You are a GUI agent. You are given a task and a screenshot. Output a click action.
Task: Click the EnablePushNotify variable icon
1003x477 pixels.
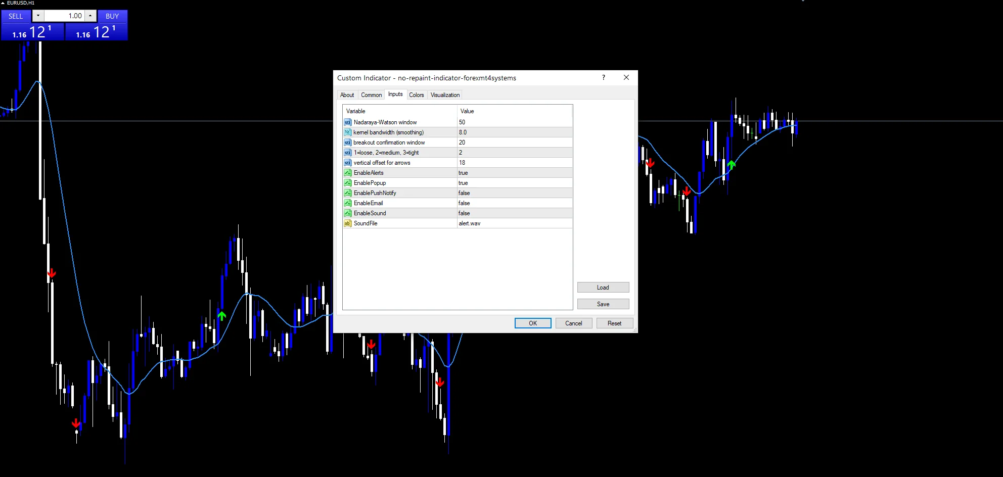[347, 193]
